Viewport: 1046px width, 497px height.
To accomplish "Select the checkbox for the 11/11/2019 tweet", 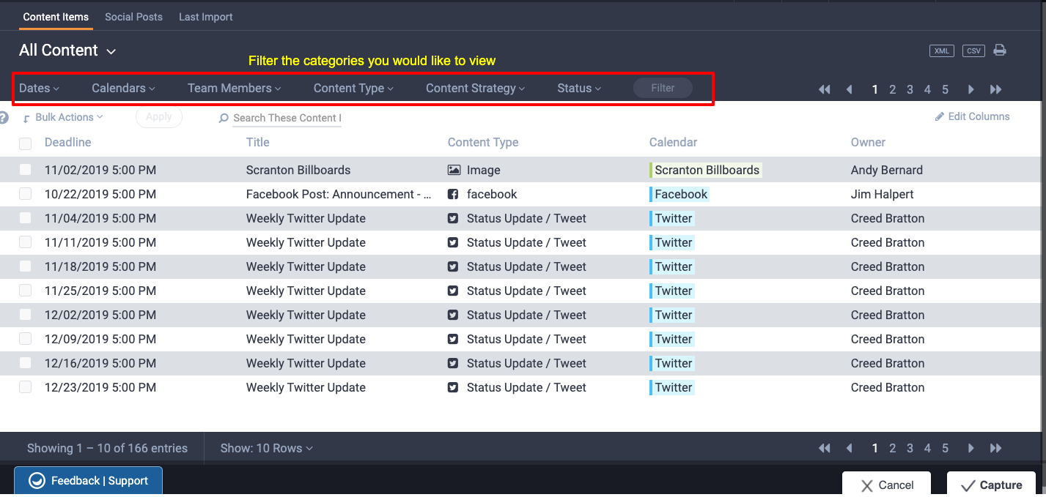I will (26, 242).
